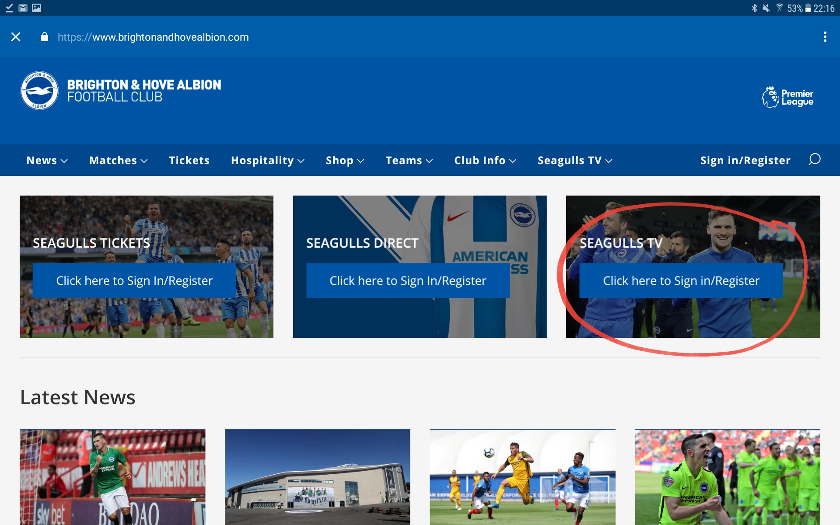The image size is (840, 525).
Task: Click the Premier League logo
Action: [787, 97]
